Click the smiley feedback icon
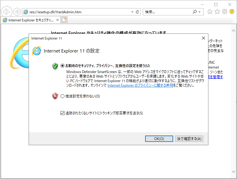The width and height of the screenshot is (237, 179). coord(232,11)
